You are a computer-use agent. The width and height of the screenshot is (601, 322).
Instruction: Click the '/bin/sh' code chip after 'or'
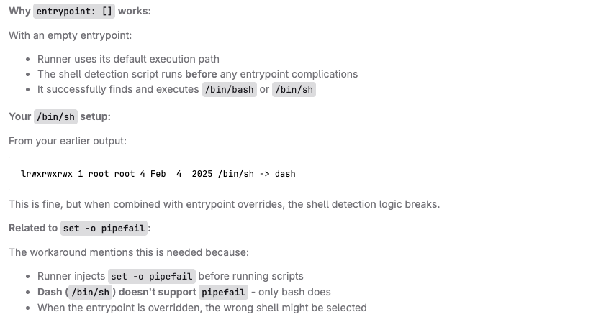tap(294, 90)
